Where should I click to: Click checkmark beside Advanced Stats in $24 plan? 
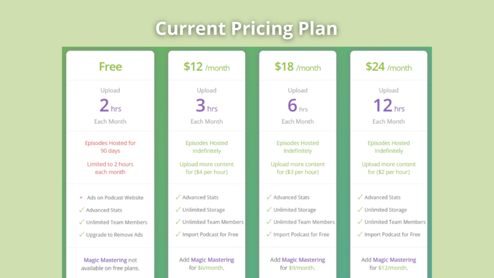[360, 197]
